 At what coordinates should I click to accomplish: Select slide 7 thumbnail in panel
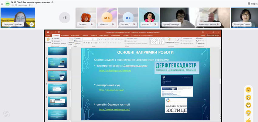pos(57,88)
